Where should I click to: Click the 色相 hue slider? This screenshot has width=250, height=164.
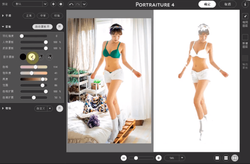tap(34, 67)
